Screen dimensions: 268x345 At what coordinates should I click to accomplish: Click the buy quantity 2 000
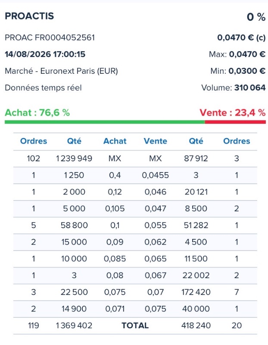click(x=74, y=192)
